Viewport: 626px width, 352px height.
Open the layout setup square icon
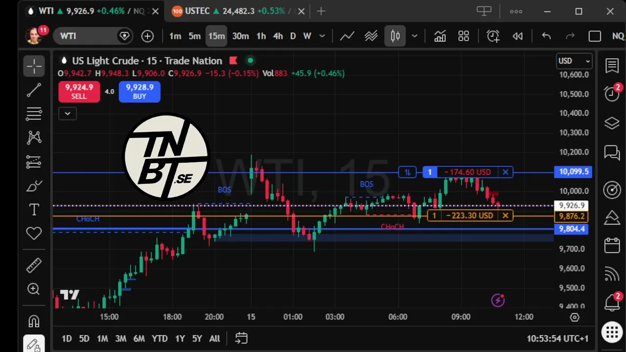pyautogui.click(x=595, y=36)
